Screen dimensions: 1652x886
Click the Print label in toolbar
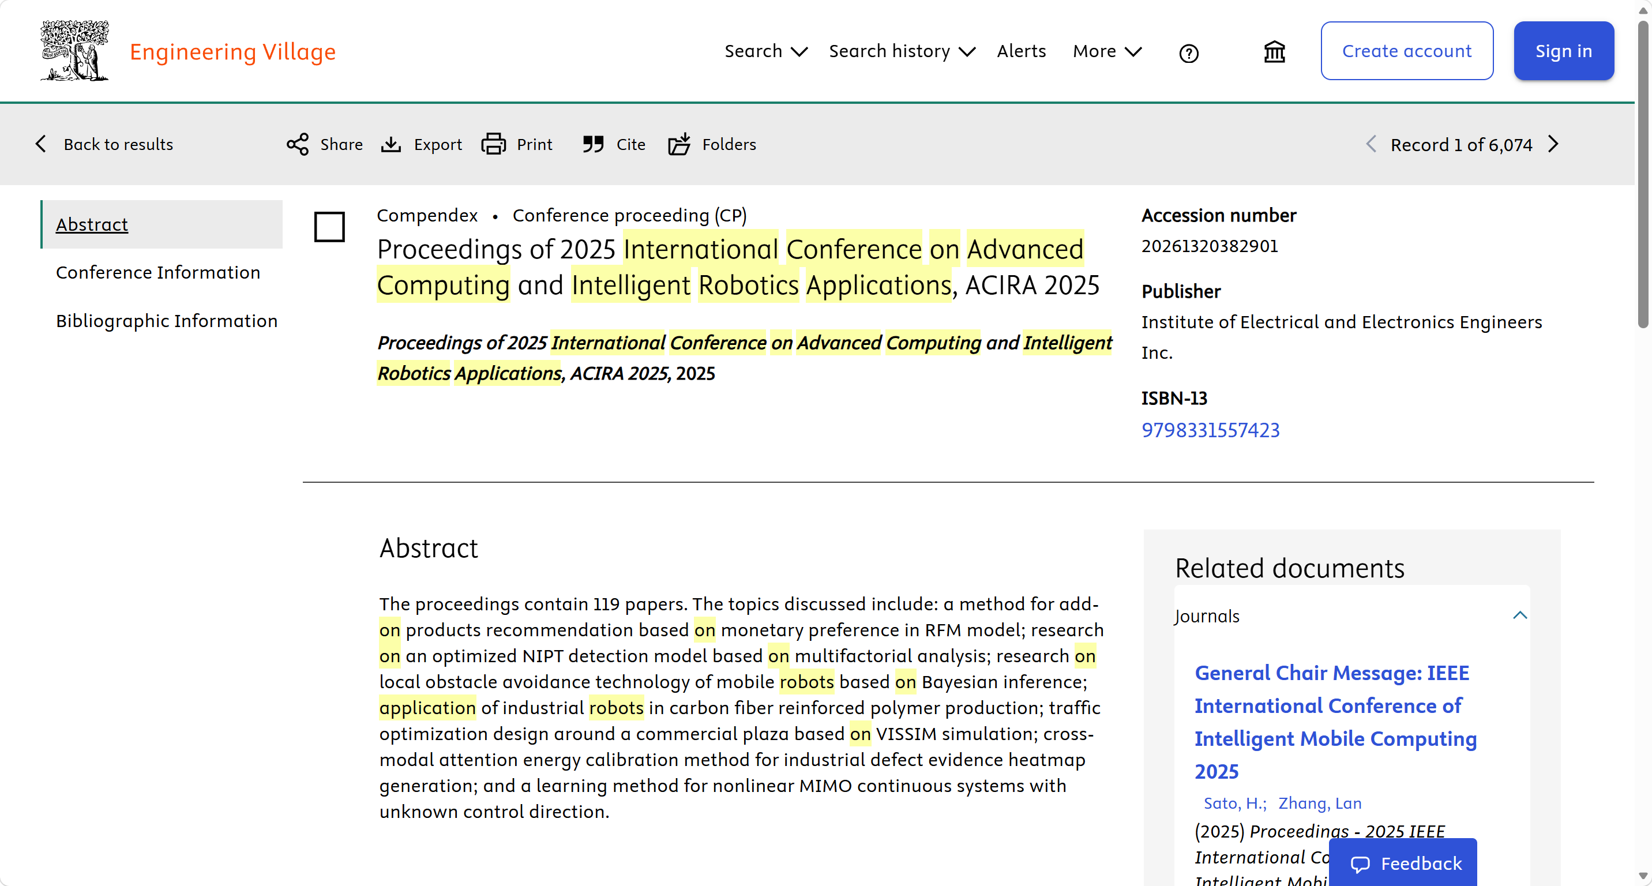point(534,144)
